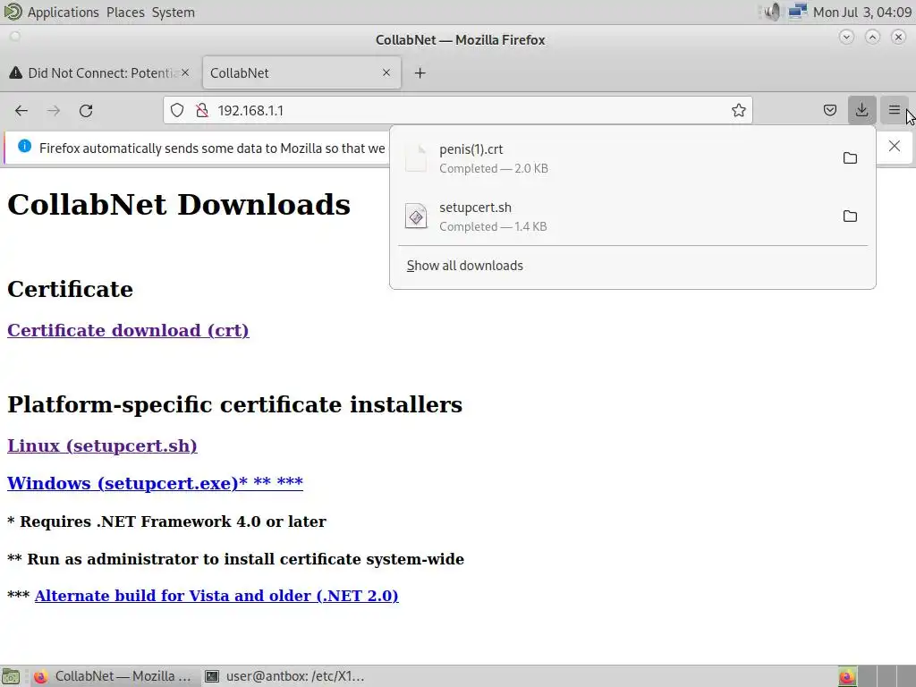Click the Firefox icon in the bottom panel tray

coord(848,676)
